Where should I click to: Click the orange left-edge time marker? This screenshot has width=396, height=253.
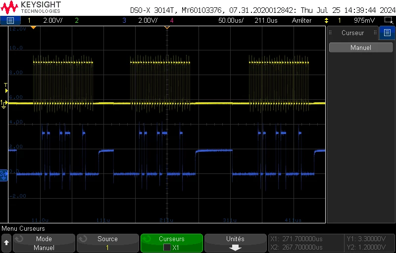34,27
